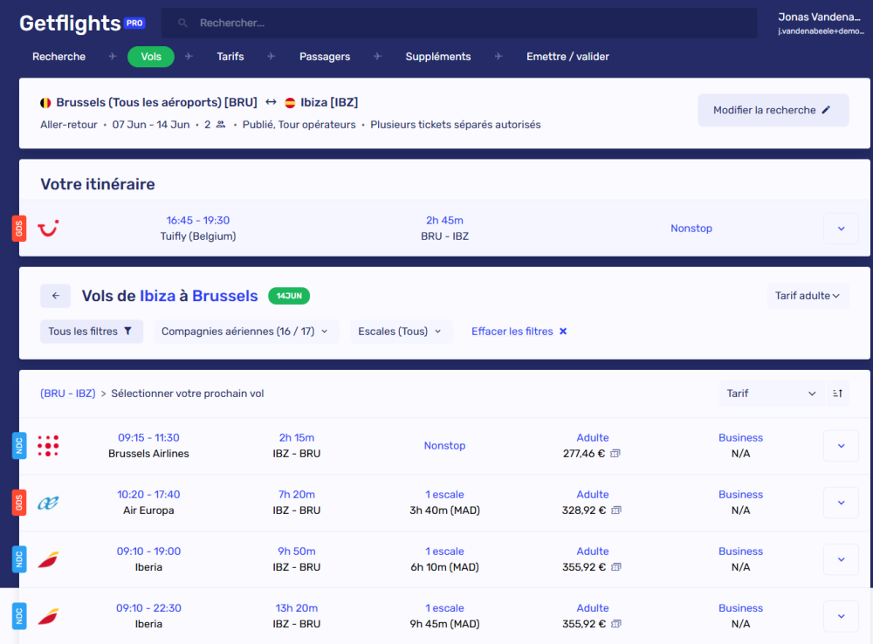This screenshot has height=644, width=873.
Task: Expand the Tuifly itinerary details chevron
Action: [x=841, y=228]
